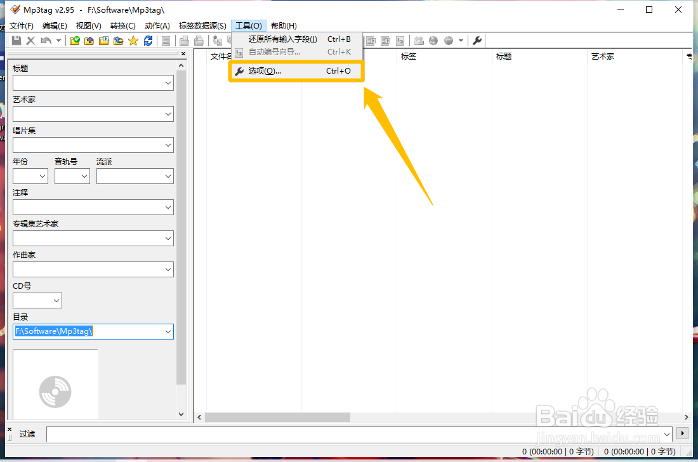Viewport: 698px width, 462px height.
Task: Open the 视图(V) menu
Action: point(89,26)
